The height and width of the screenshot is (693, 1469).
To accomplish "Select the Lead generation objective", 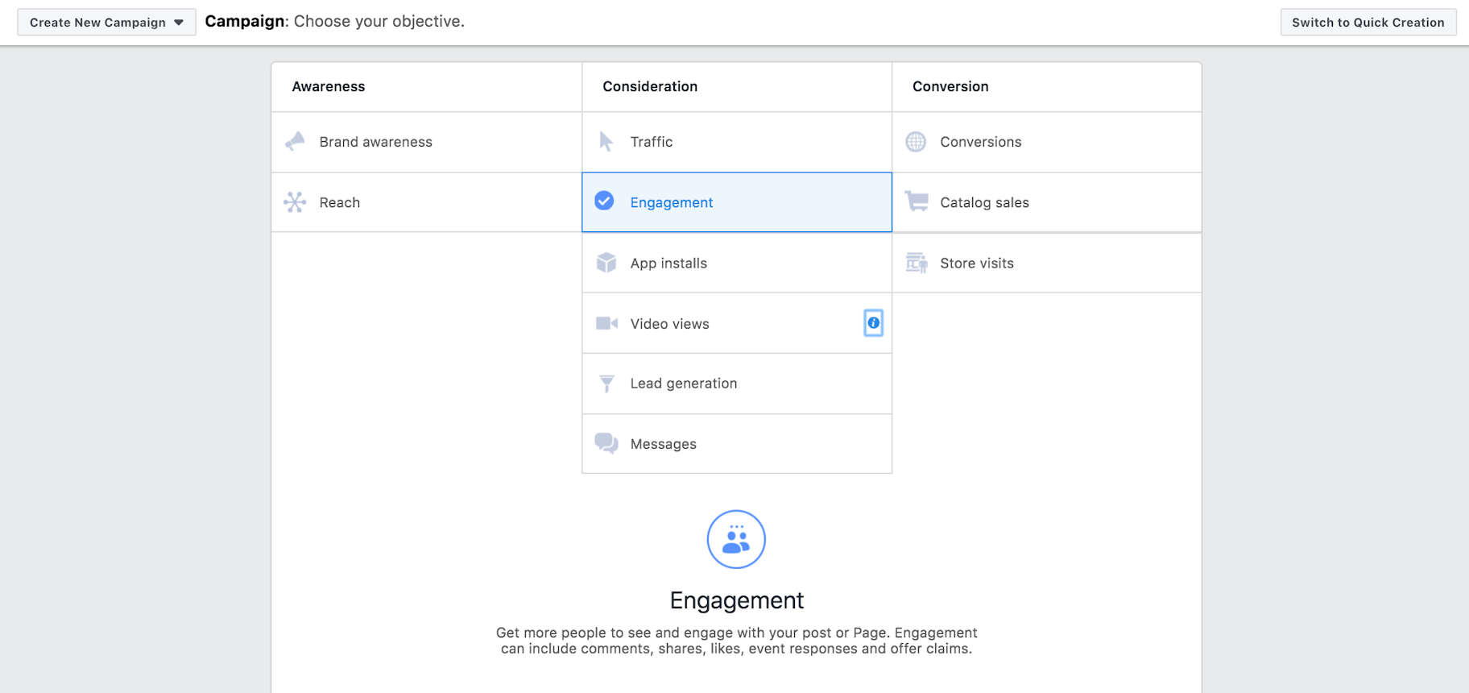I will (683, 384).
